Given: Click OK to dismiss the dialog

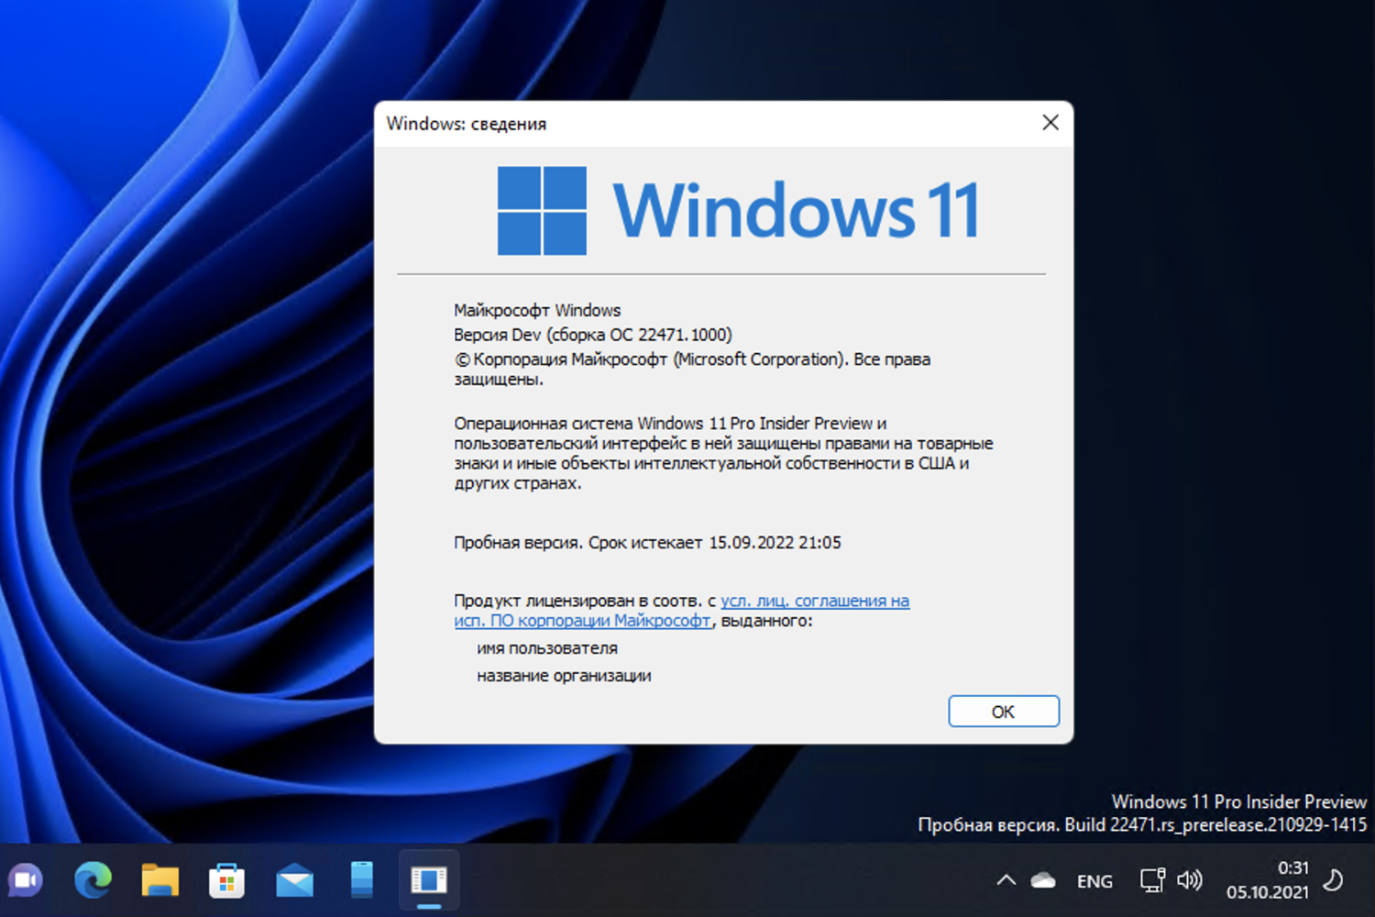Looking at the screenshot, I should pos(1003,711).
